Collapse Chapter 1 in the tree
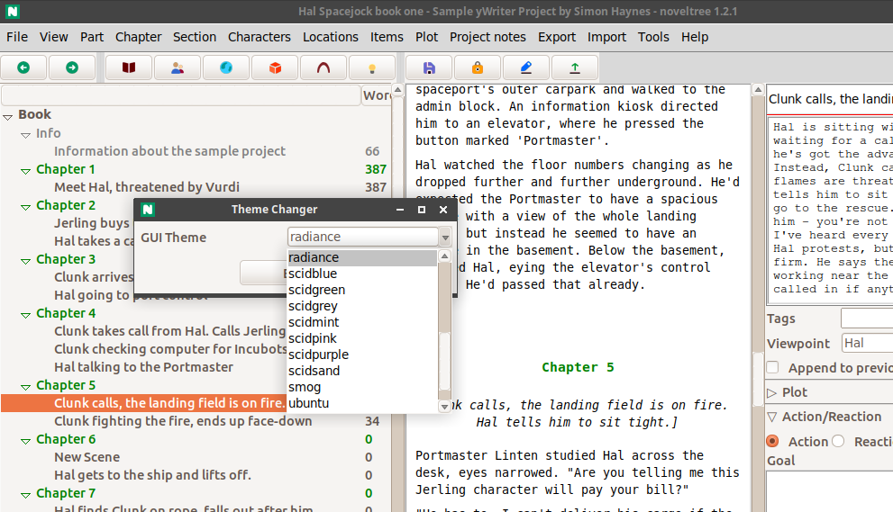 click(x=25, y=171)
